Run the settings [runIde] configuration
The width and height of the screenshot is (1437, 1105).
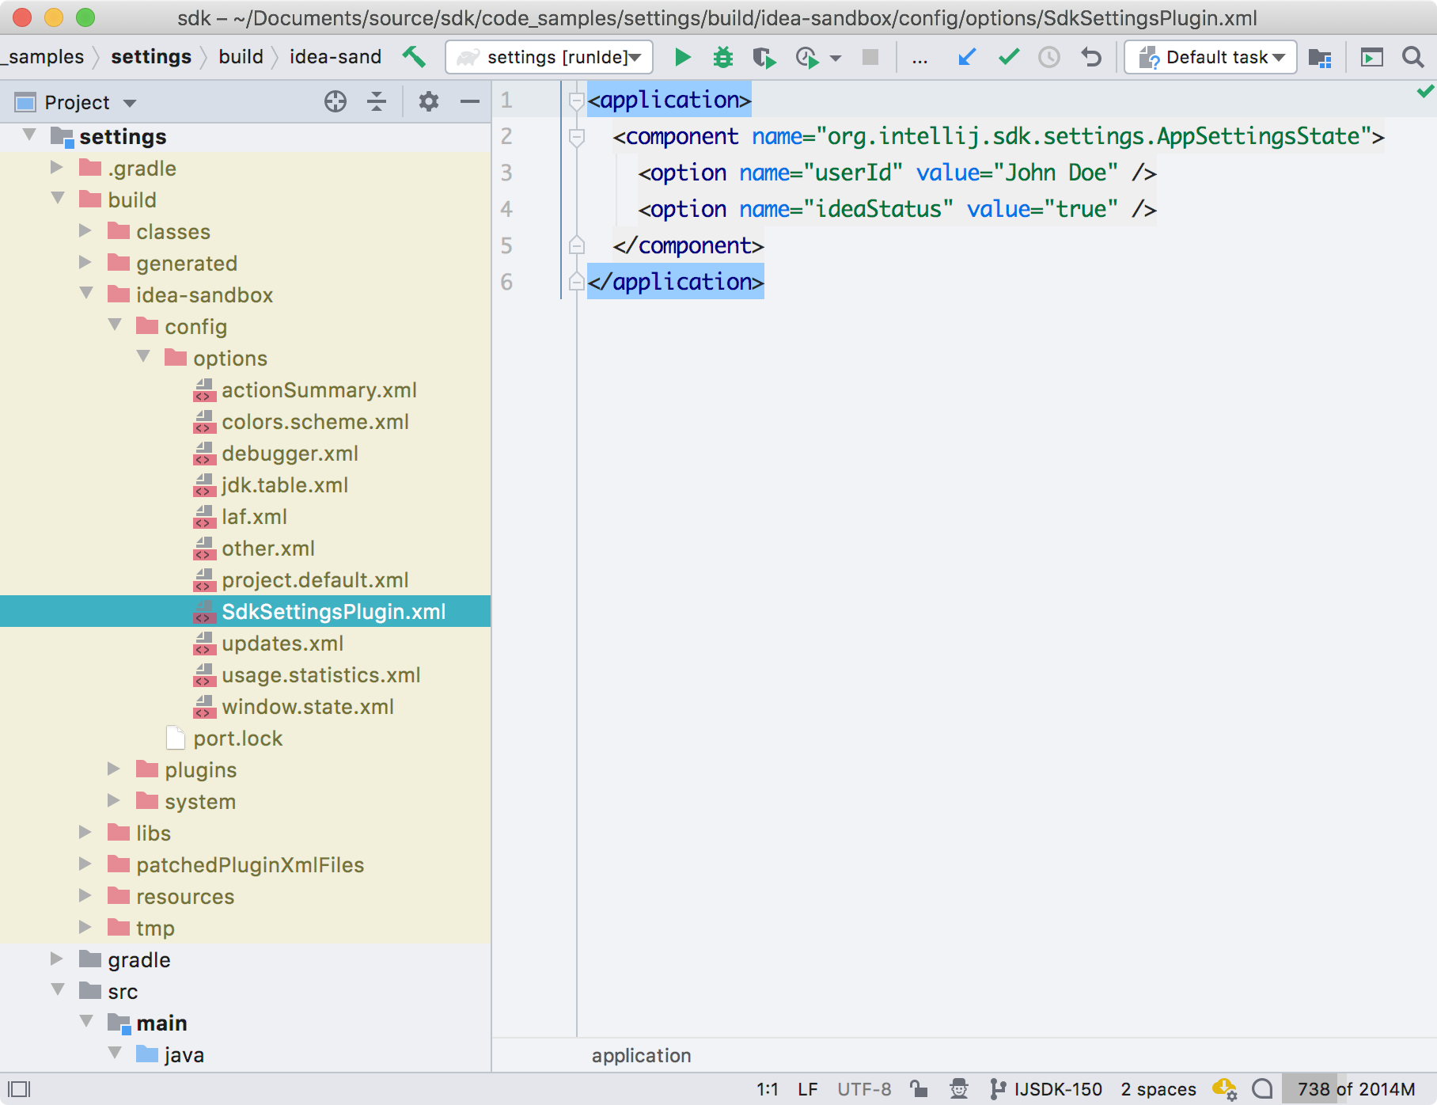click(x=682, y=57)
